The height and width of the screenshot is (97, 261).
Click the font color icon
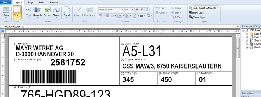point(120,16)
